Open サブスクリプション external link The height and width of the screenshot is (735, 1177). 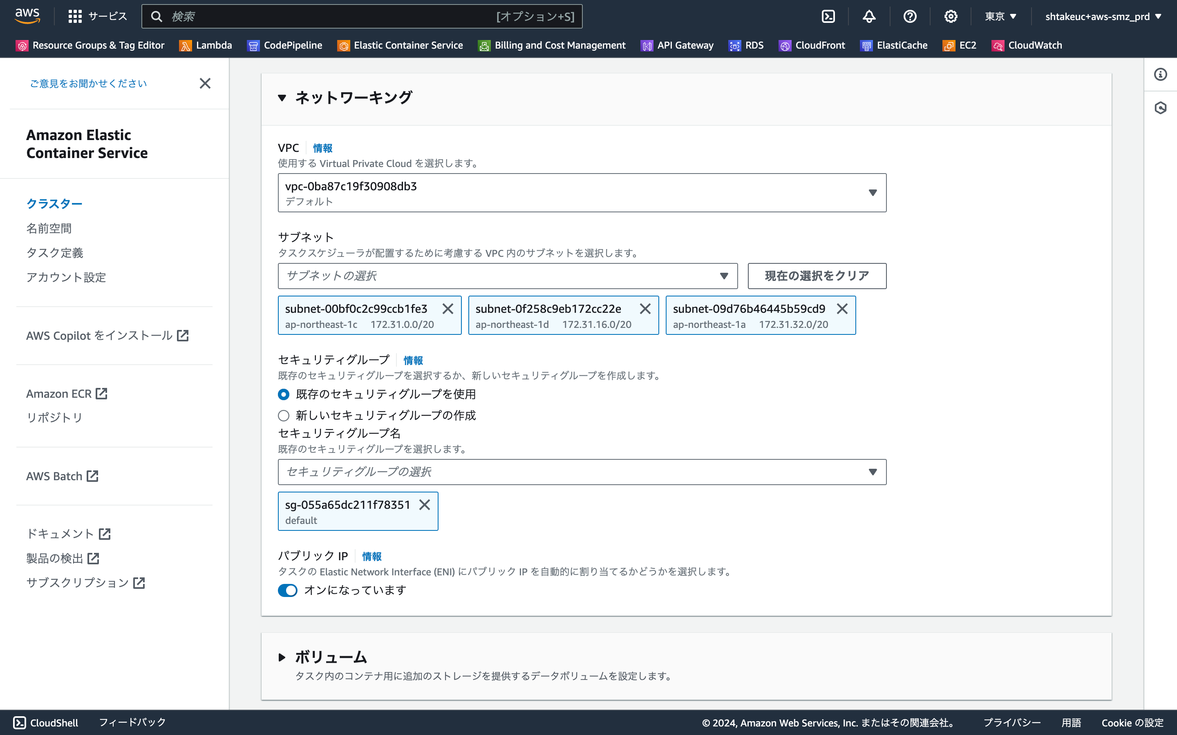(85, 582)
